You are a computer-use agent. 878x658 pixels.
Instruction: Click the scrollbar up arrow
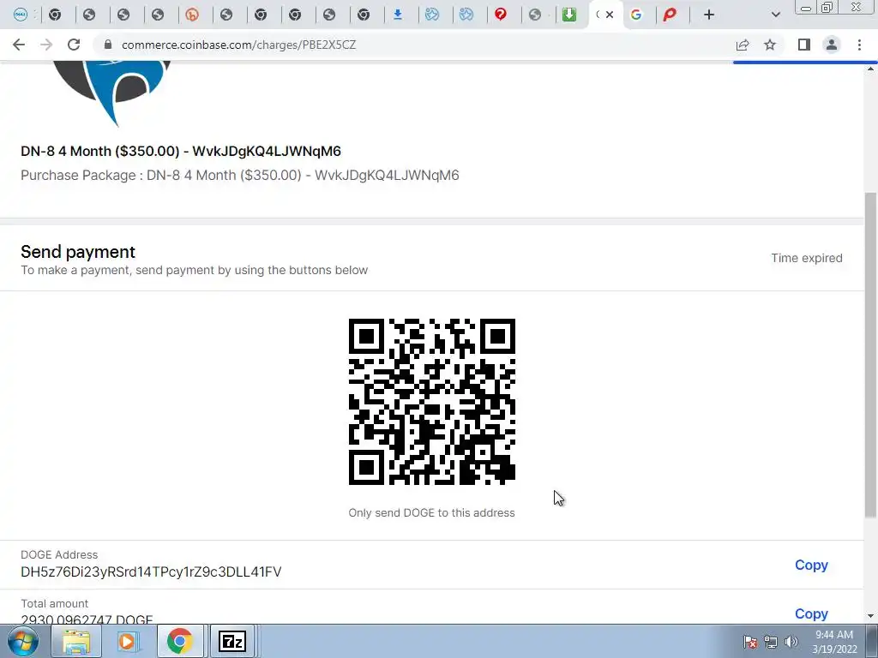pos(871,69)
